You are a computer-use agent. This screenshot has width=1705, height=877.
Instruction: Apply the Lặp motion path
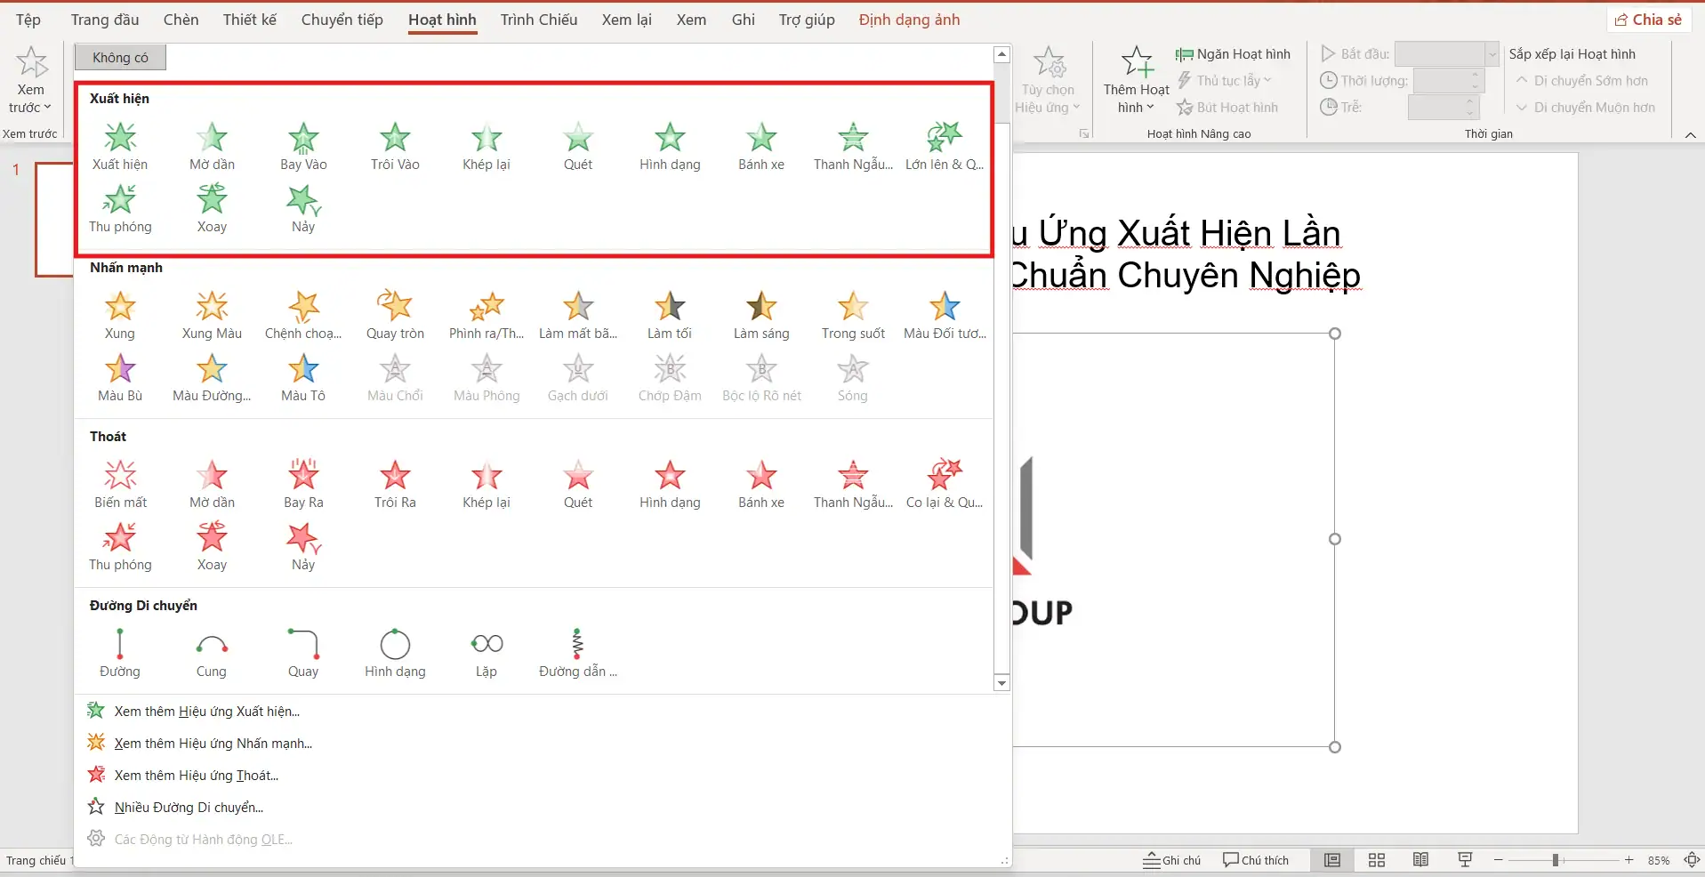pyautogui.click(x=487, y=654)
